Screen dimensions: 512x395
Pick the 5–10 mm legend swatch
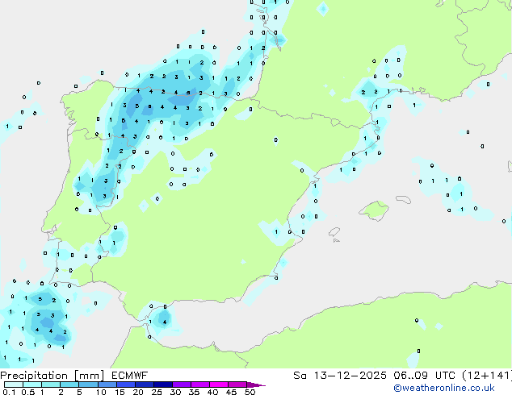pos(88,385)
